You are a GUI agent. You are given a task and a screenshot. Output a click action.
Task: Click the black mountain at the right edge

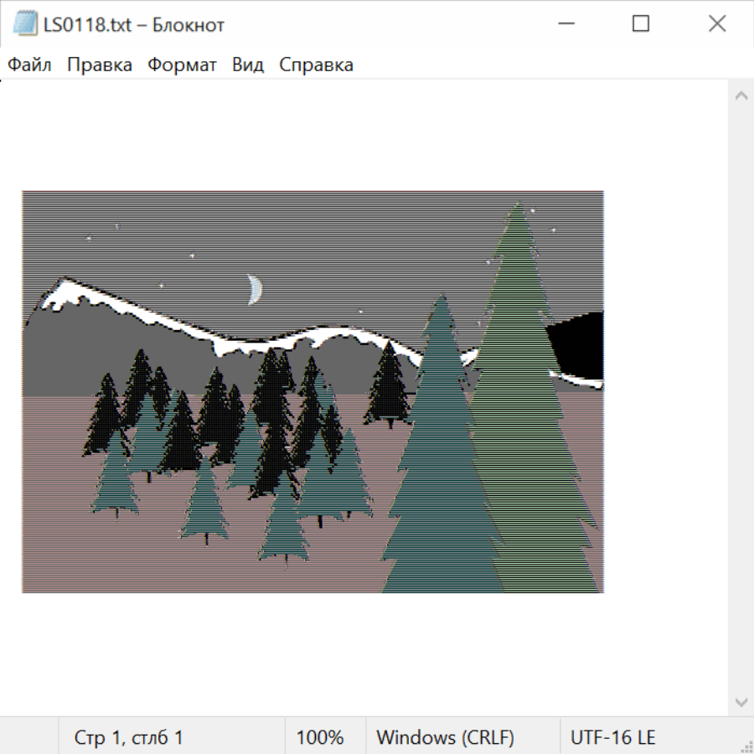(x=580, y=343)
